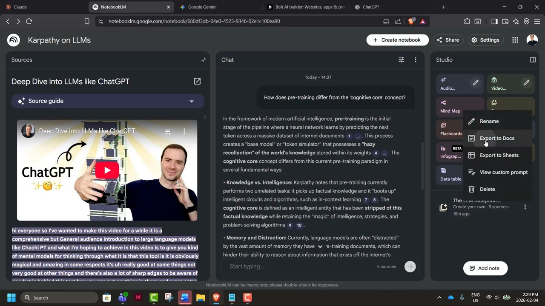Screen dimensions: 545x306
Task: Jump to bottom of chat arrow
Action: tap(320, 246)
